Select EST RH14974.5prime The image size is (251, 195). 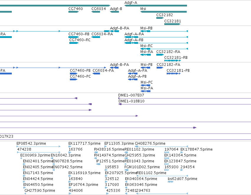click(x=109, y=155)
